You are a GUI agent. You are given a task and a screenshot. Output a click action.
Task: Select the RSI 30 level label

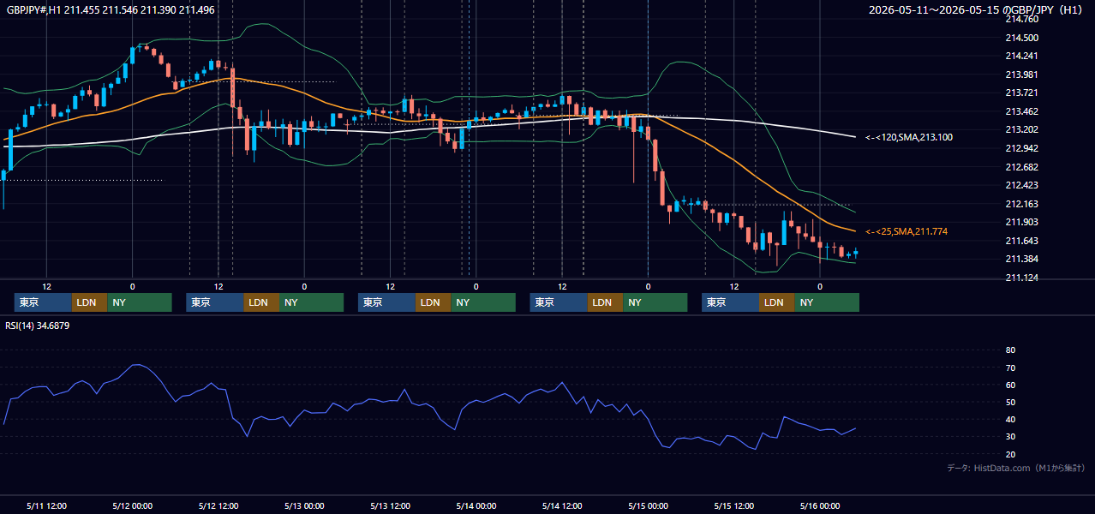[1010, 436]
